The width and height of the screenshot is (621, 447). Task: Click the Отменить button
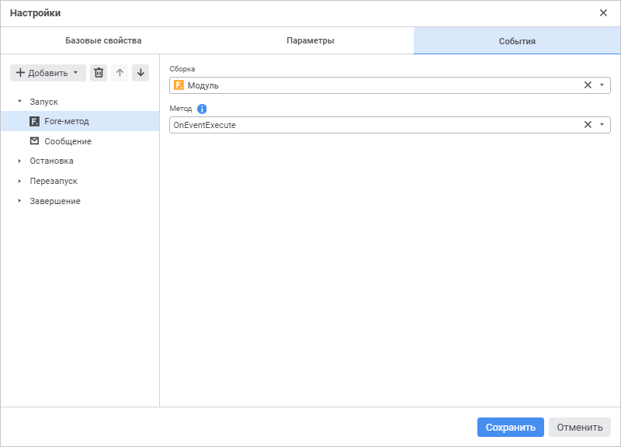(x=579, y=427)
